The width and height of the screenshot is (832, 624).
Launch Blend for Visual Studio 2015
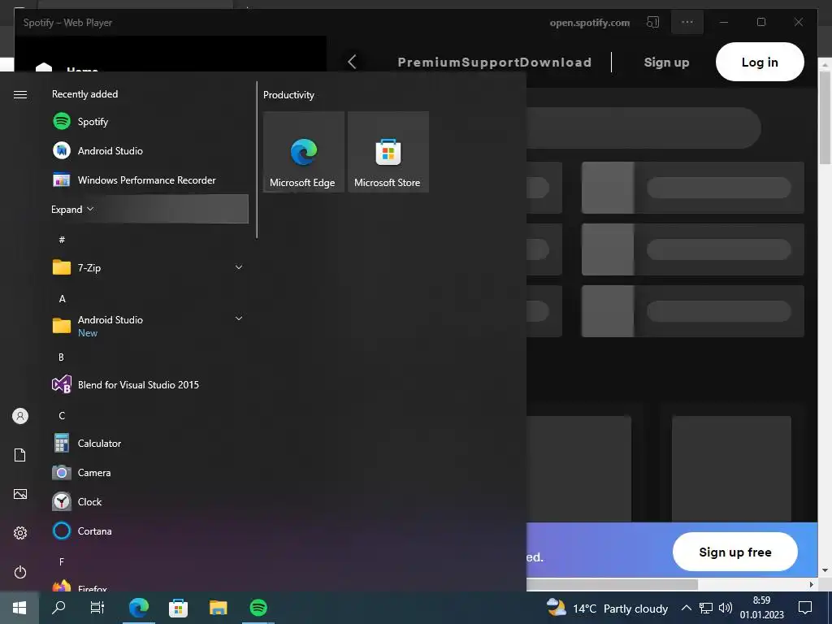(x=149, y=384)
